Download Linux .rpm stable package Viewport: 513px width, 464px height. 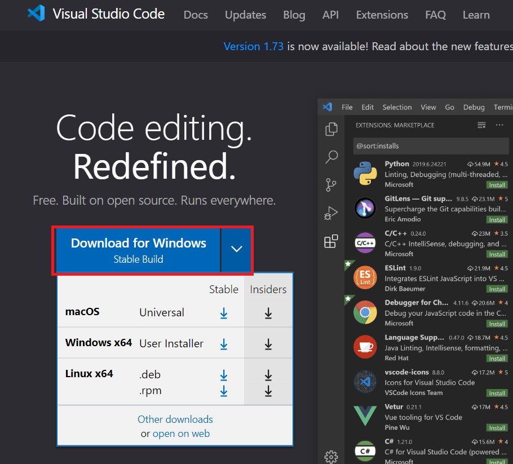224,391
